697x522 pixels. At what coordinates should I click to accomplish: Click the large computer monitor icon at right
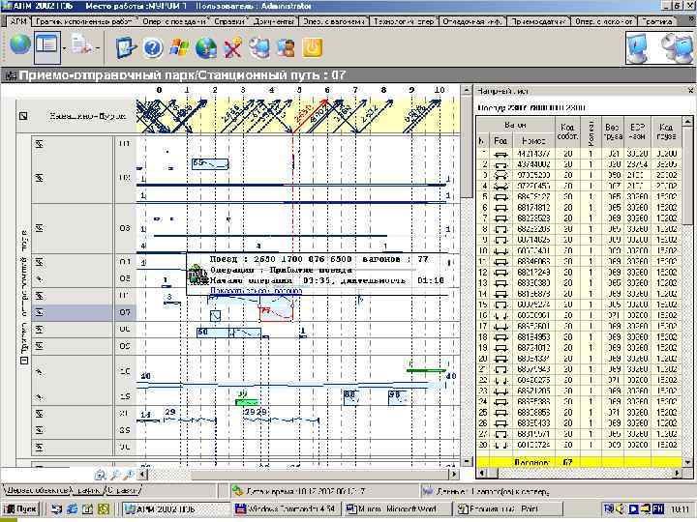point(638,45)
